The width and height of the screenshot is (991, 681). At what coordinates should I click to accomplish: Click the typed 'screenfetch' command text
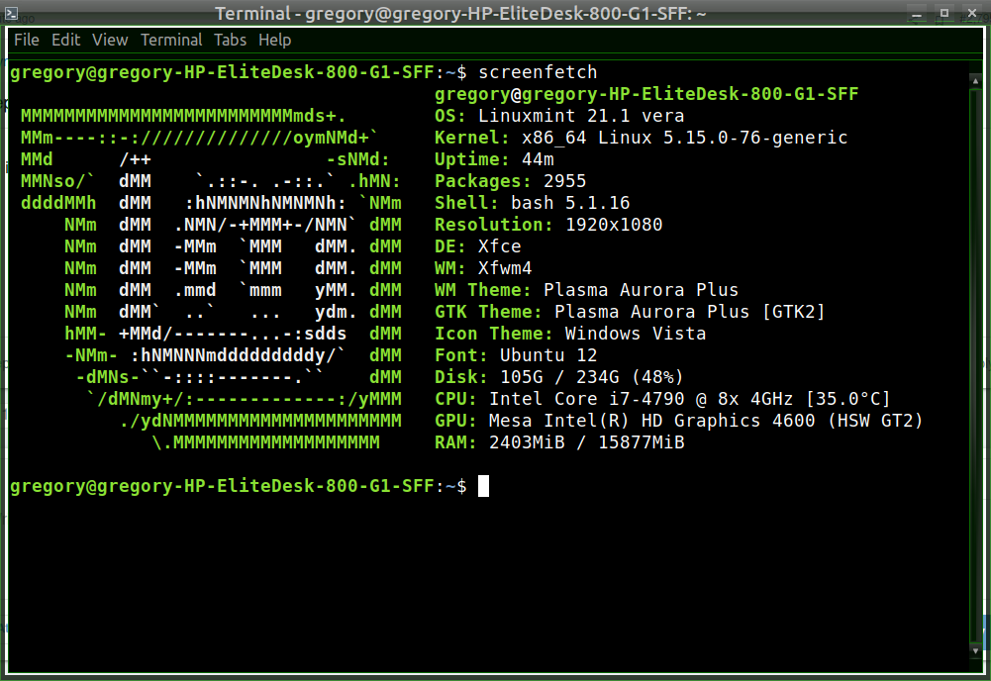point(538,72)
